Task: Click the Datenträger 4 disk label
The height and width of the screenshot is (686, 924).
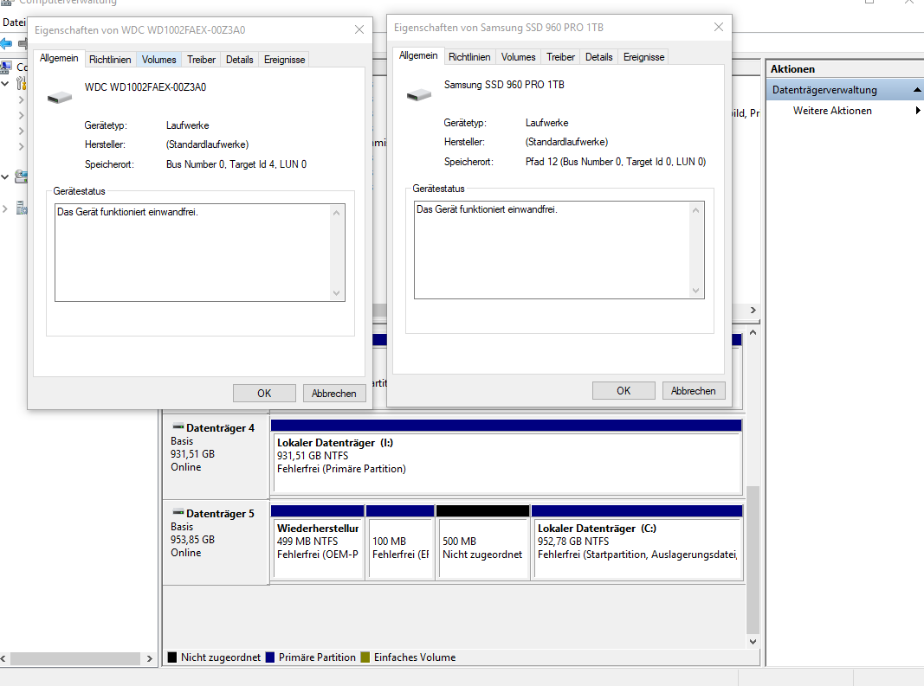Action: (220, 428)
